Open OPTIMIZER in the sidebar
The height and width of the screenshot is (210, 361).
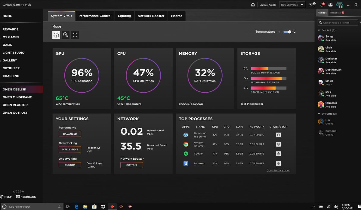click(11, 68)
